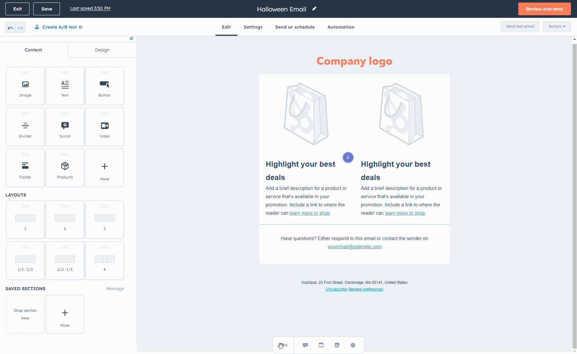Choose the Social module tile
Screen dimensions: 577x354
point(65,127)
